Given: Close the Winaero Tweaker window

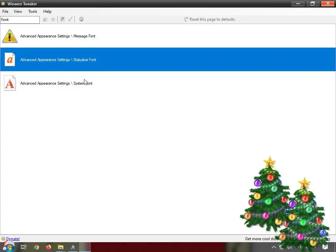Looking at the screenshot, I should (328, 3).
